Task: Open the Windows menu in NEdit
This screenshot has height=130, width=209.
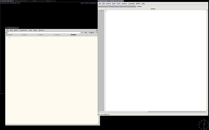Action: pyautogui.click(x=41, y=30)
